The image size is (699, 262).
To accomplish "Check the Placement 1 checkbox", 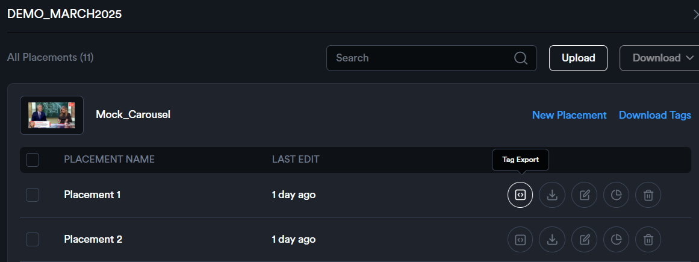I will pyautogui.click(x=33, y=195).
